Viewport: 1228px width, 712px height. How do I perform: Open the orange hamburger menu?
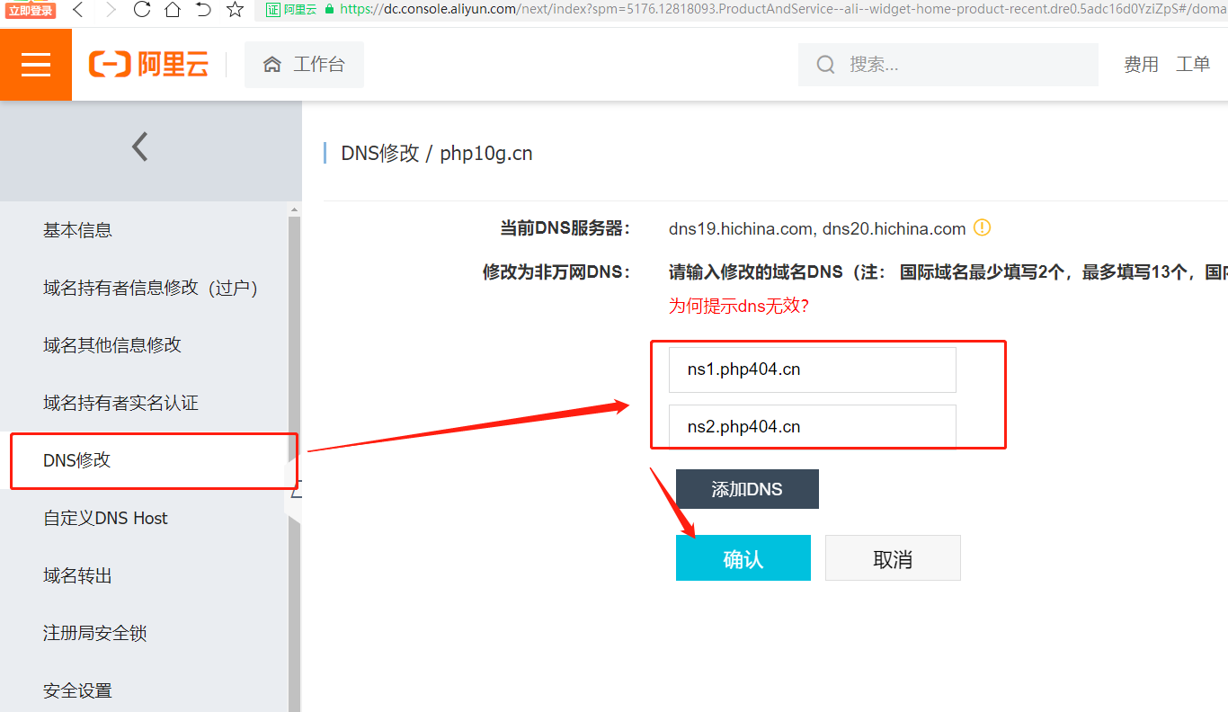(x=36, y=65)
